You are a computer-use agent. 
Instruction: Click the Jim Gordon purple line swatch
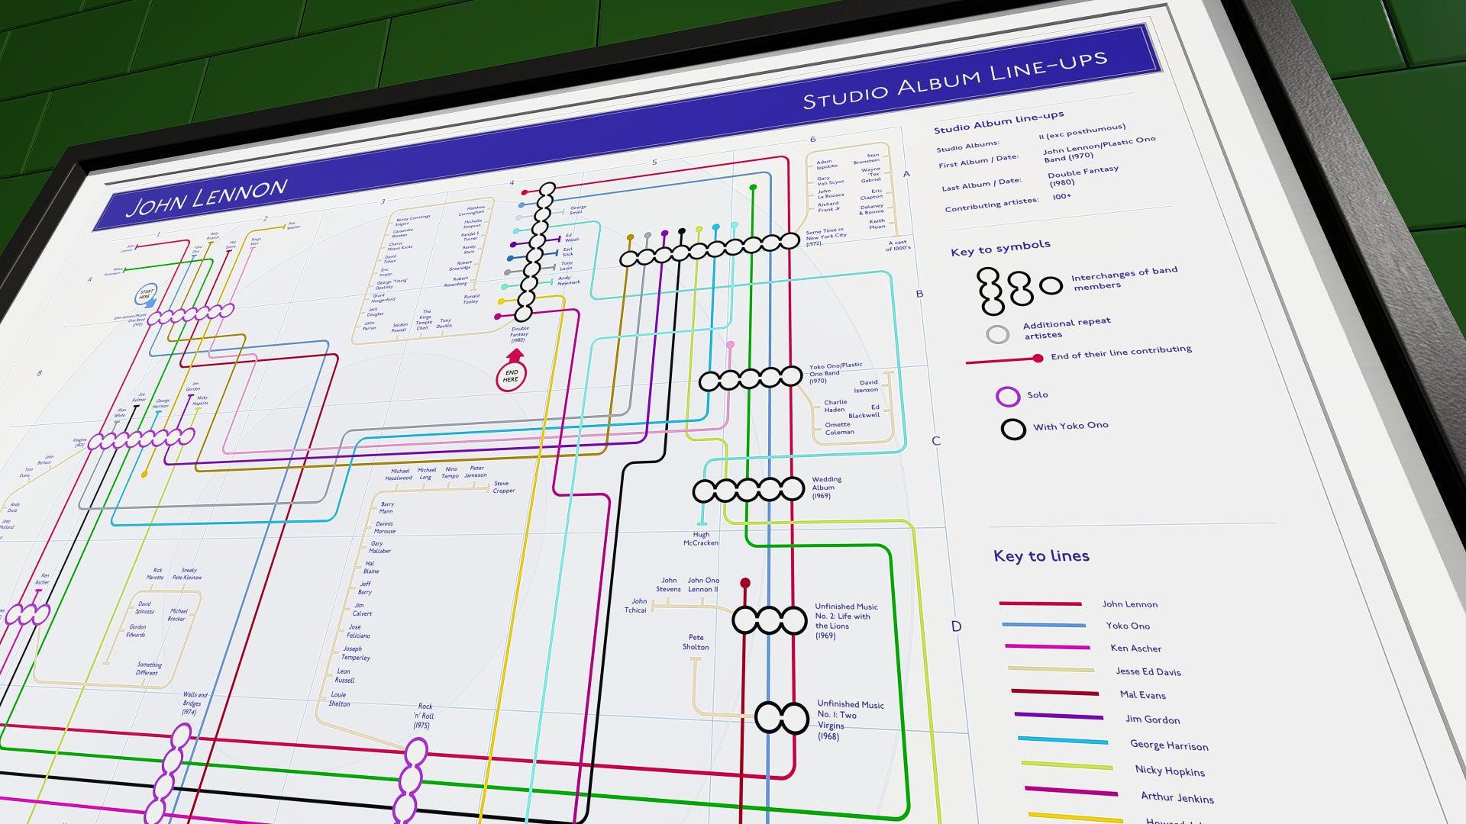(1058, 716)
